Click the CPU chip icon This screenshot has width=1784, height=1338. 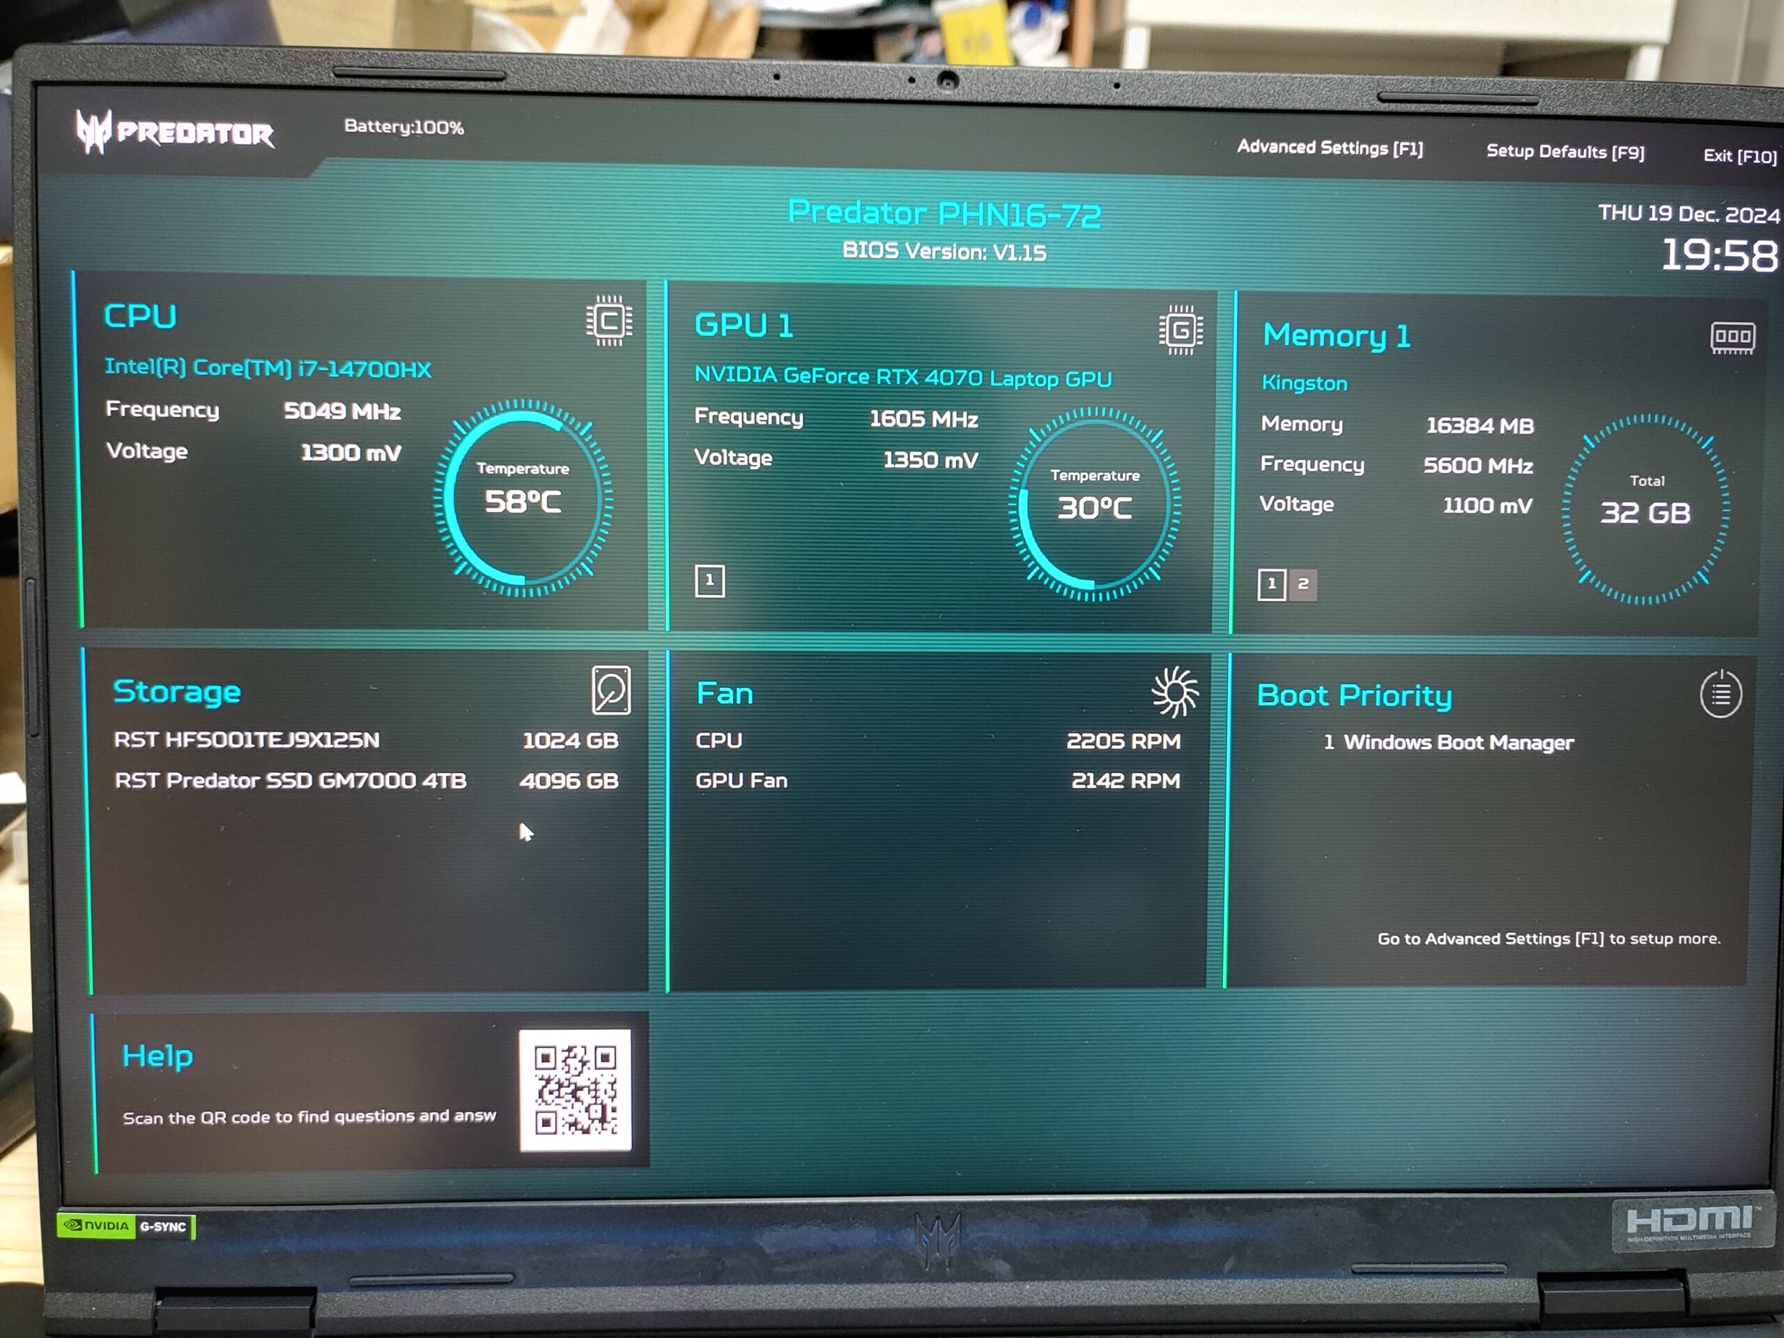click(x=609, y=321)
